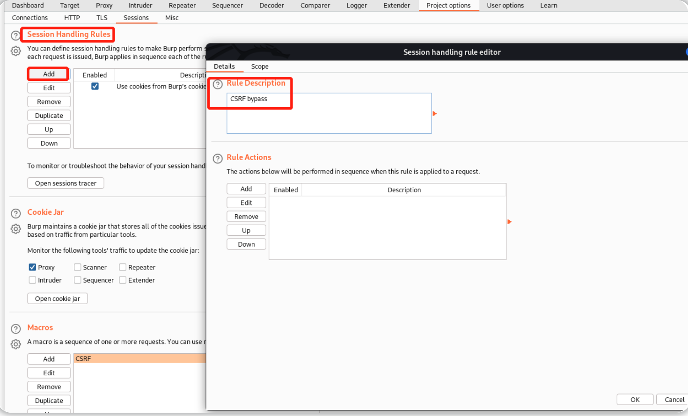688x416 pixels.
Task: Open Session Handling Rules gear settings
Action: coord(15,51)
